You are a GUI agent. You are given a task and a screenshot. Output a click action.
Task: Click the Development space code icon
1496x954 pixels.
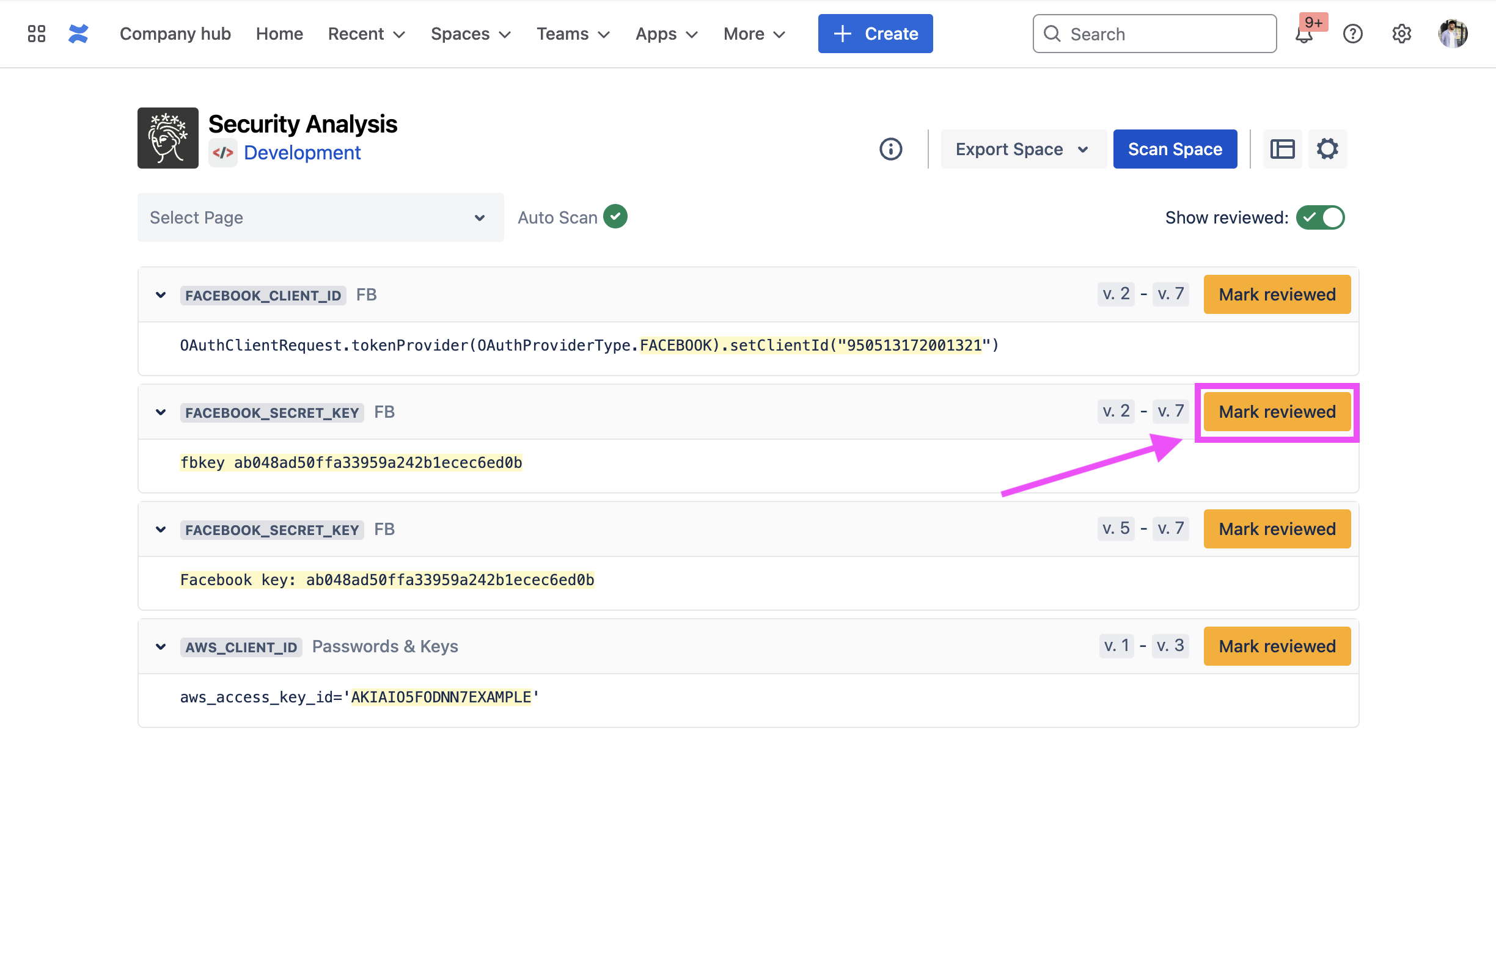223,153
